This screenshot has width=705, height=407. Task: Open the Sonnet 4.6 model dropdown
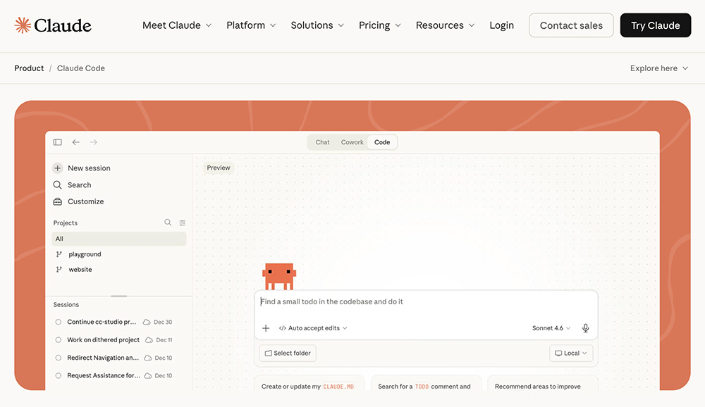click(551, 328)
